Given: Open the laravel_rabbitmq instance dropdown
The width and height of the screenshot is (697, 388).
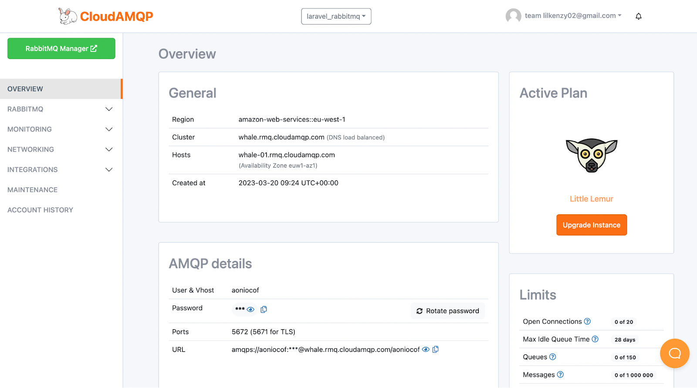Looking at the screenshot, I should [336, 16].
